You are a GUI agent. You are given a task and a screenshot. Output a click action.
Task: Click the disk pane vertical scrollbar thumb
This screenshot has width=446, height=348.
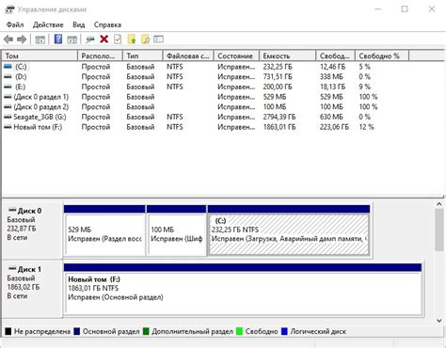pyautogui.click(x=439, y=229)
